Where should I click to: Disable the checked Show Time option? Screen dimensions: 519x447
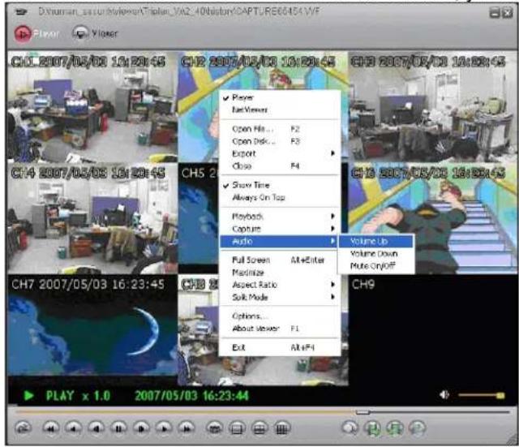[x=251, y=186]
